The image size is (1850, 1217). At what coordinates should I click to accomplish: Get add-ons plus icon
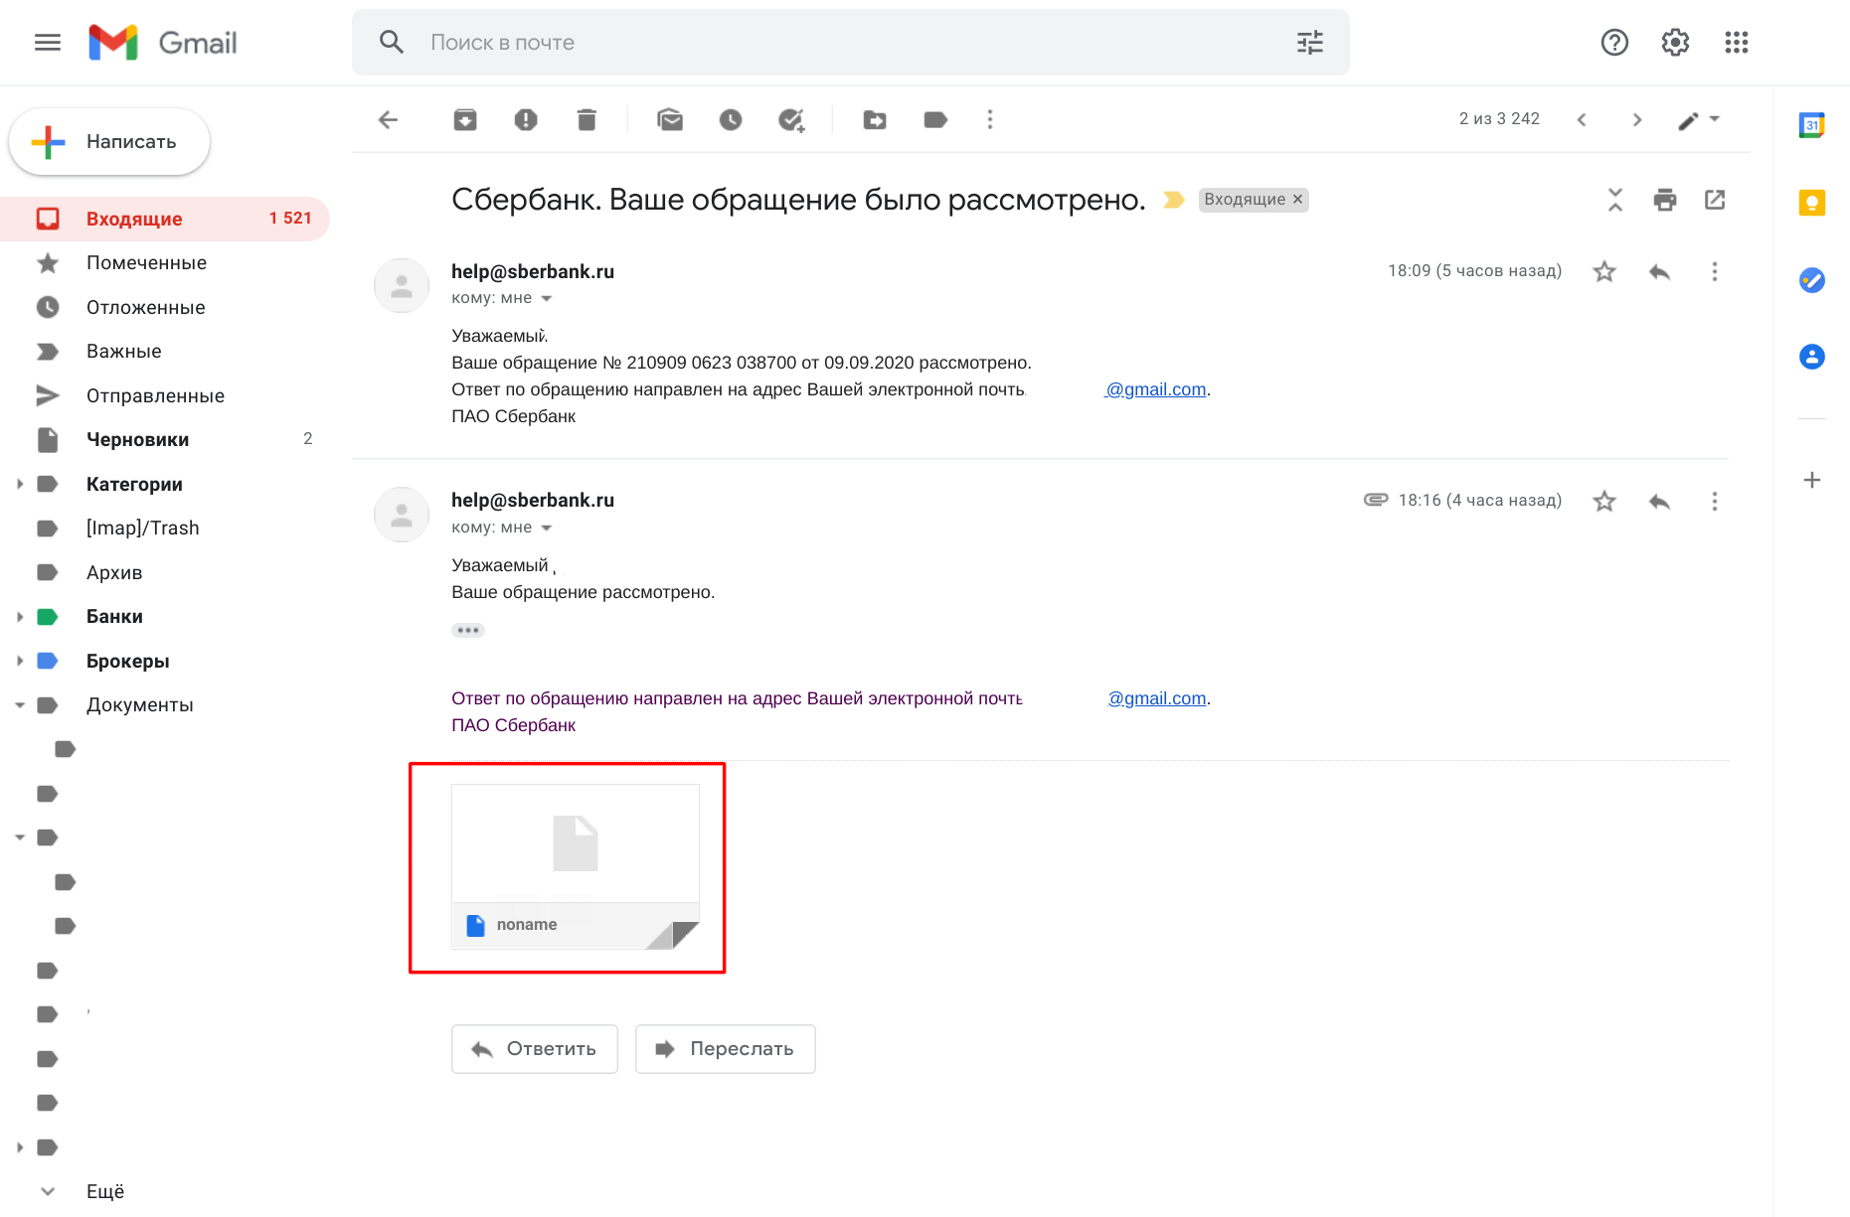(x=1811, y=481)
